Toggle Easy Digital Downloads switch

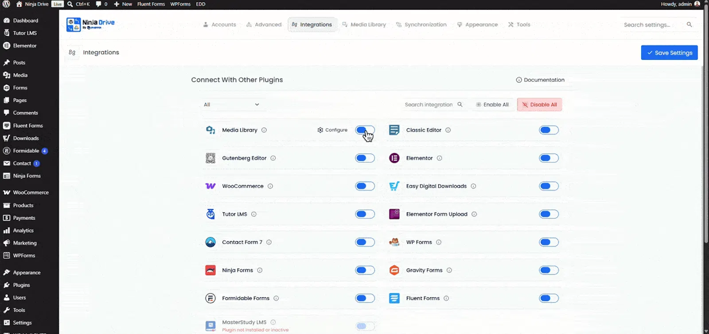[549, 186]
